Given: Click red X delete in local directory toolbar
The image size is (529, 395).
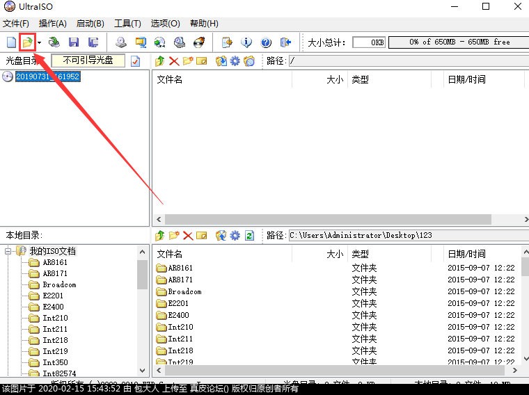Looking at the screenshot, I should coord(188,236).
